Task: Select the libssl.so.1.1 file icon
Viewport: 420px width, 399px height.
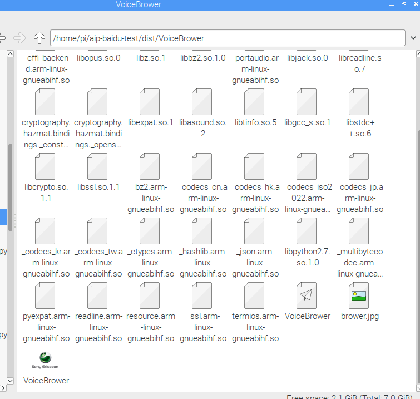Action: (97, 167)
